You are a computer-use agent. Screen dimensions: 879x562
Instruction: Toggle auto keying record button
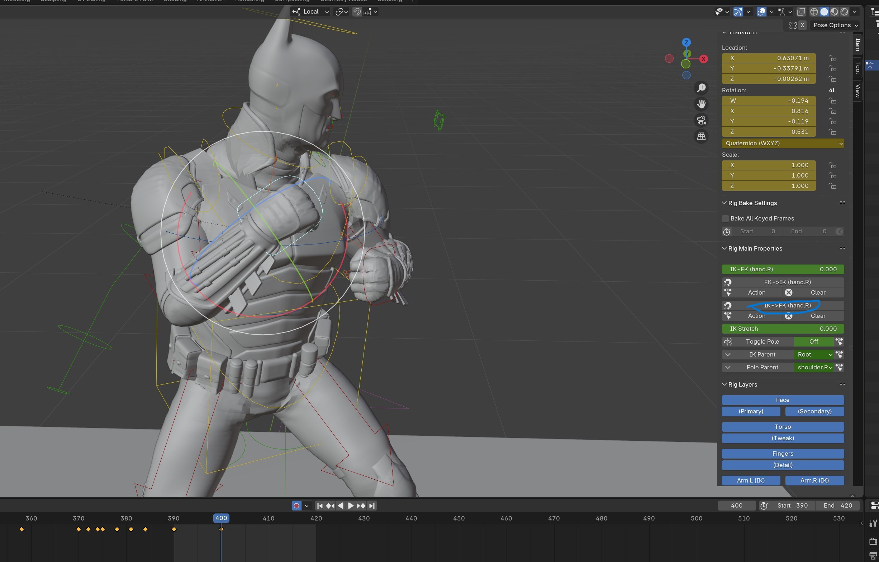296,506
